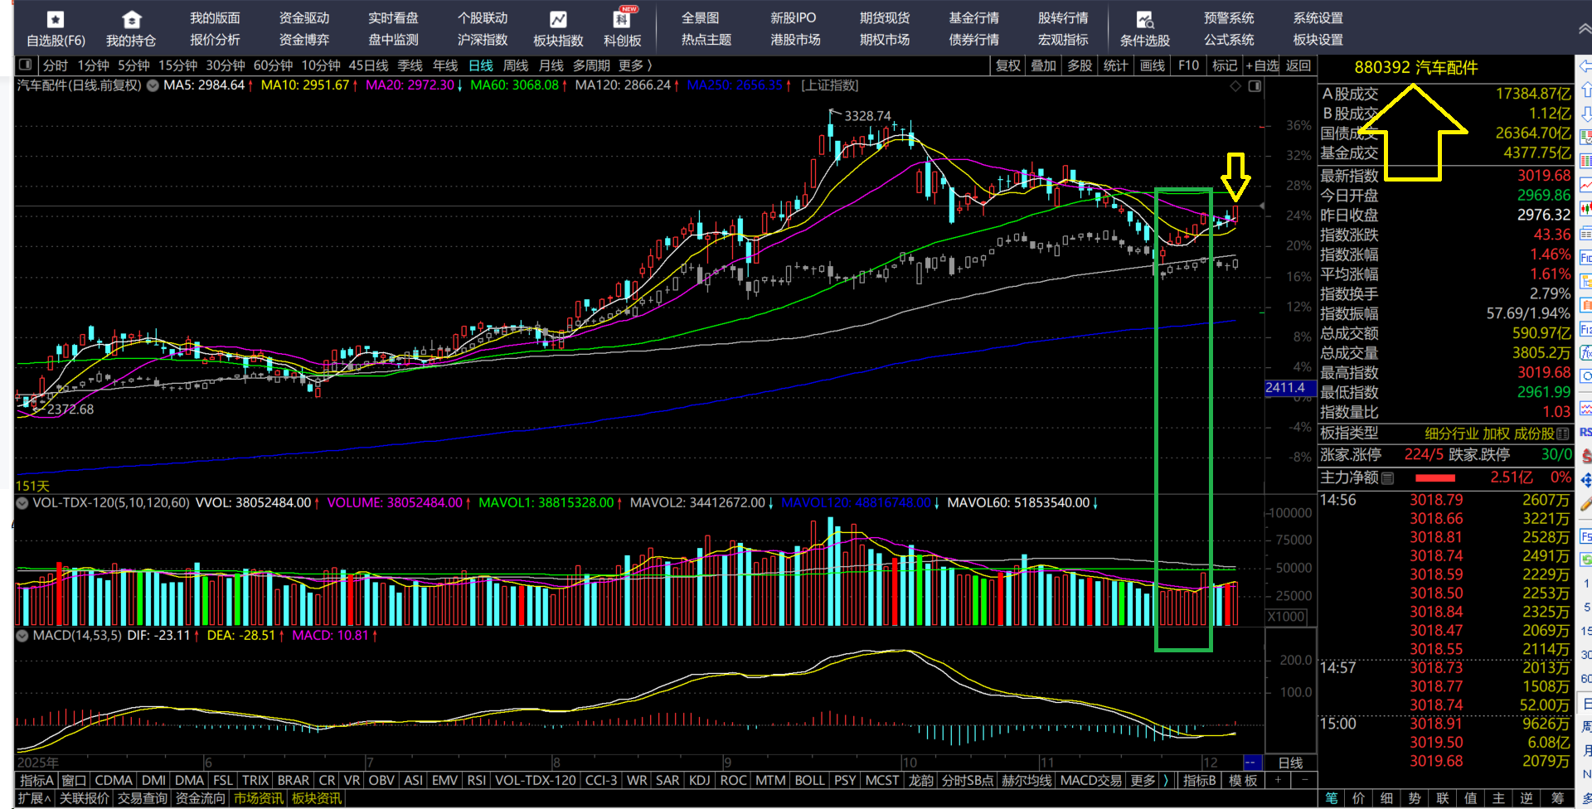Click the blue dashes button on time axis
The height and width of the screenshot is (809, 1592).
[x=1251, y=763]
